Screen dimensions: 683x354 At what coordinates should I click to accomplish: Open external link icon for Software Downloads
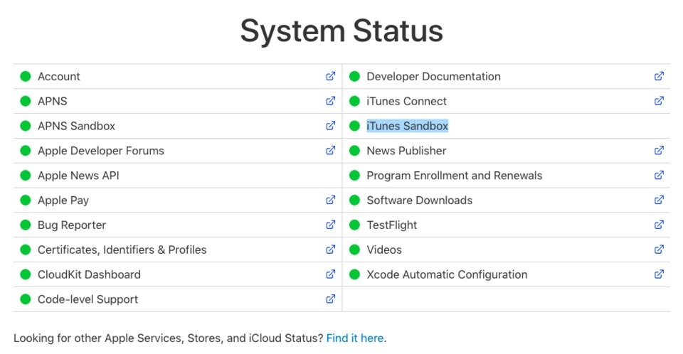(659, 200)
